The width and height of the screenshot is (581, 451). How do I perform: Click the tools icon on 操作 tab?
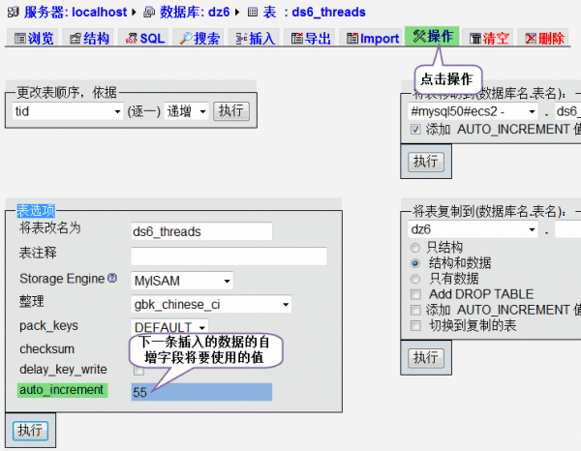[419, 36]
